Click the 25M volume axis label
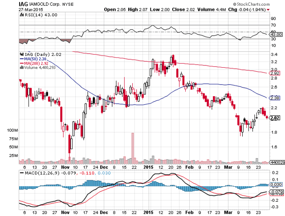The image size is (285, 216). pyautogui.click(x=13, y=155)
